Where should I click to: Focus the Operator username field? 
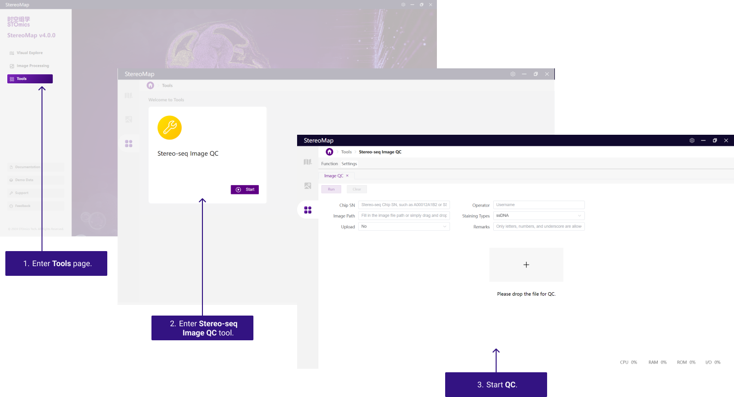click(x=539, y=205)
